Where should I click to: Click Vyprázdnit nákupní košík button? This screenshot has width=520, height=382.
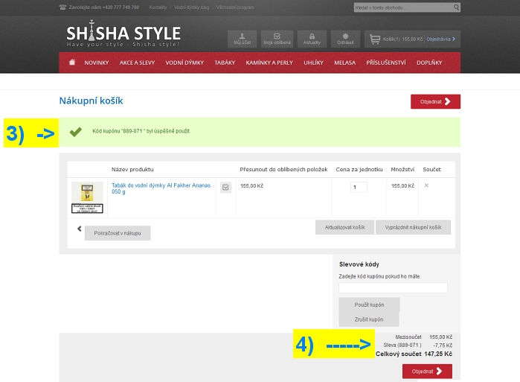413,227
